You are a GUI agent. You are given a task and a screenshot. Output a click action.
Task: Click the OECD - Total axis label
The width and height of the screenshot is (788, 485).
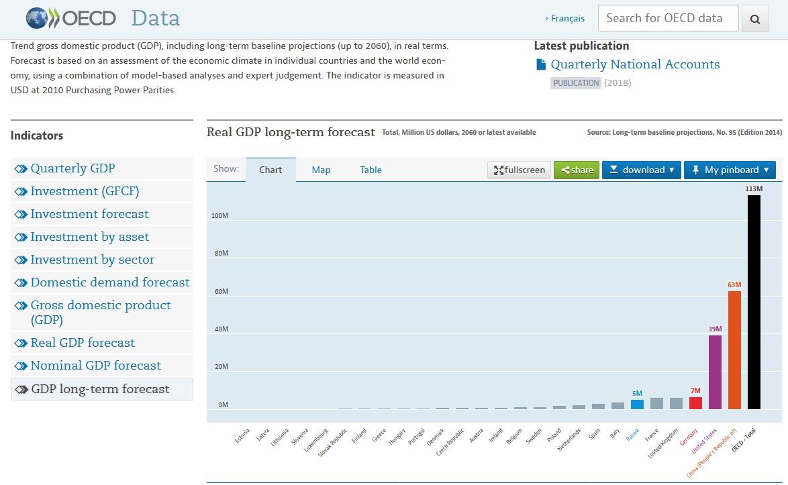click(744, 440)
